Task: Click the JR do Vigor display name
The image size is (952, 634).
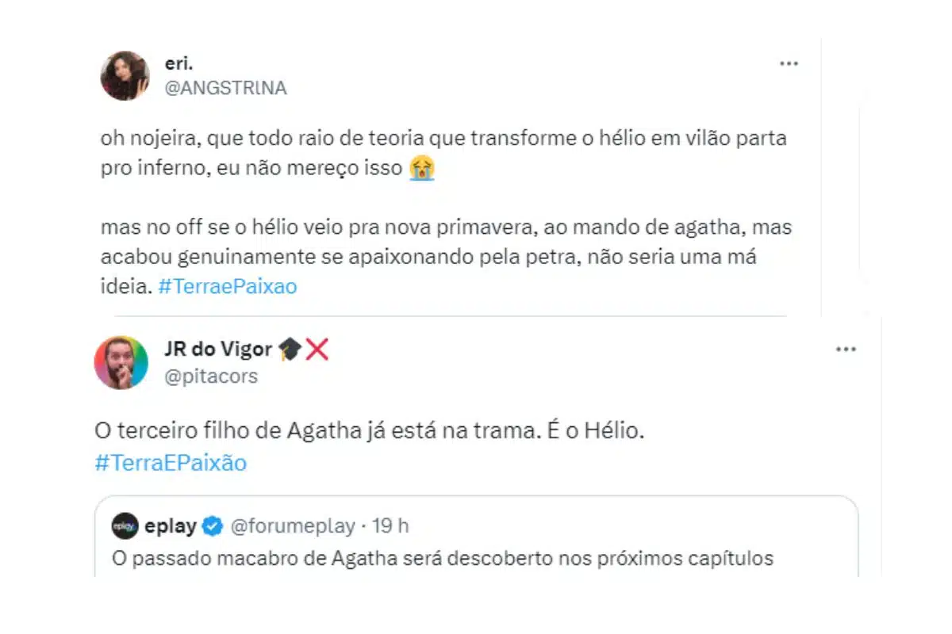Action: click(218, 349)
